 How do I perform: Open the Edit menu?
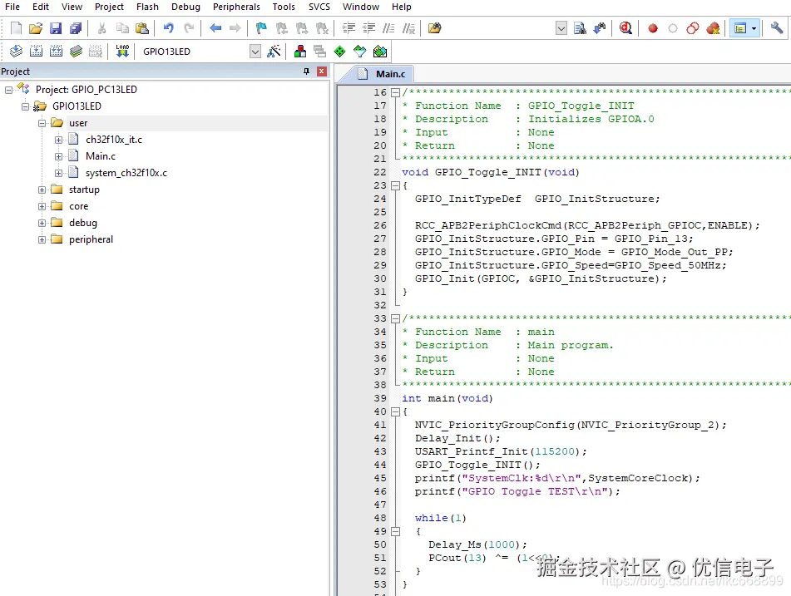coord(41,7)
